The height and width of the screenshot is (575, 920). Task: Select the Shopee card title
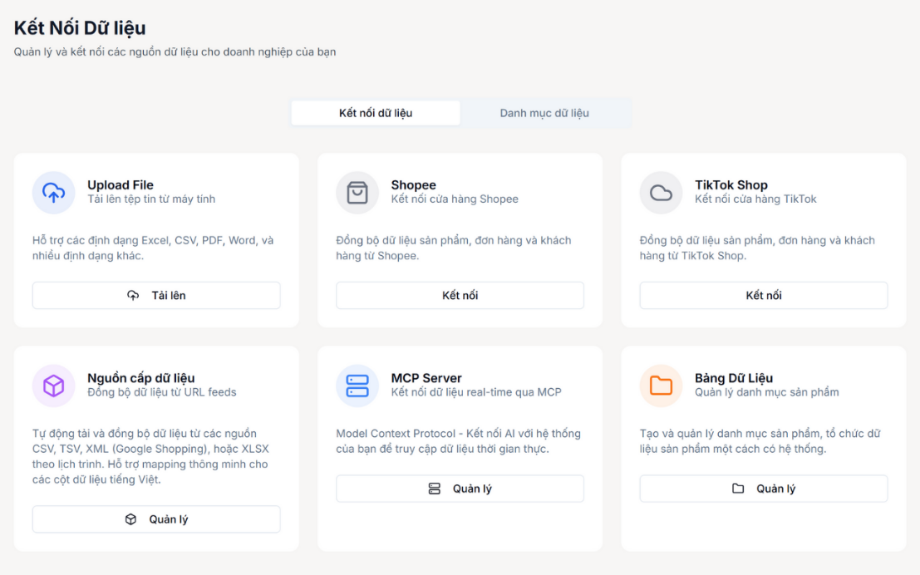point(413,185)
